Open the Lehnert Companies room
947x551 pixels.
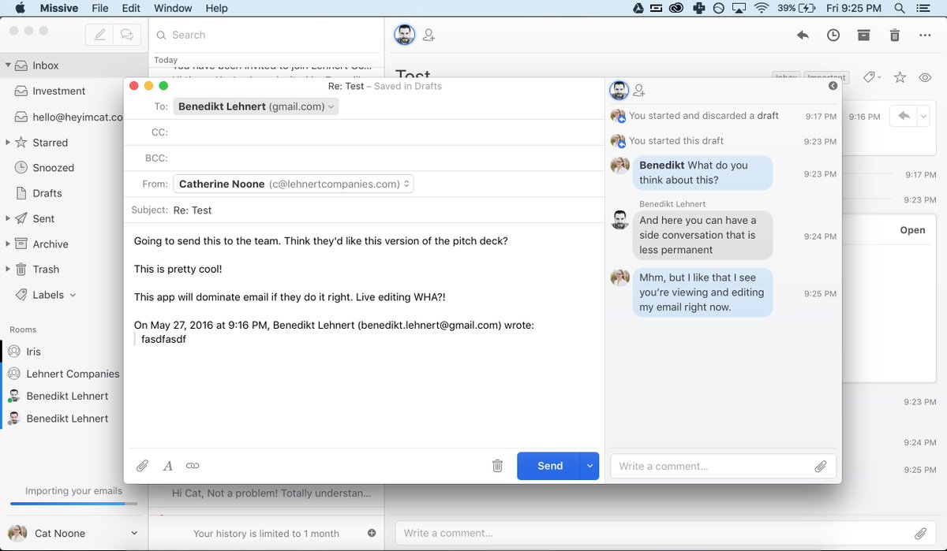[73, 374]
